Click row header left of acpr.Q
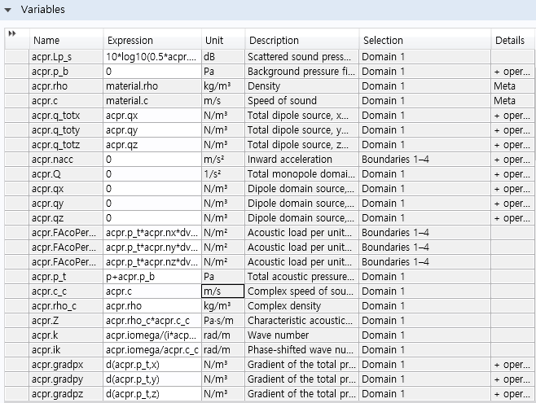The image size is (536, 403). pos(17,174)
